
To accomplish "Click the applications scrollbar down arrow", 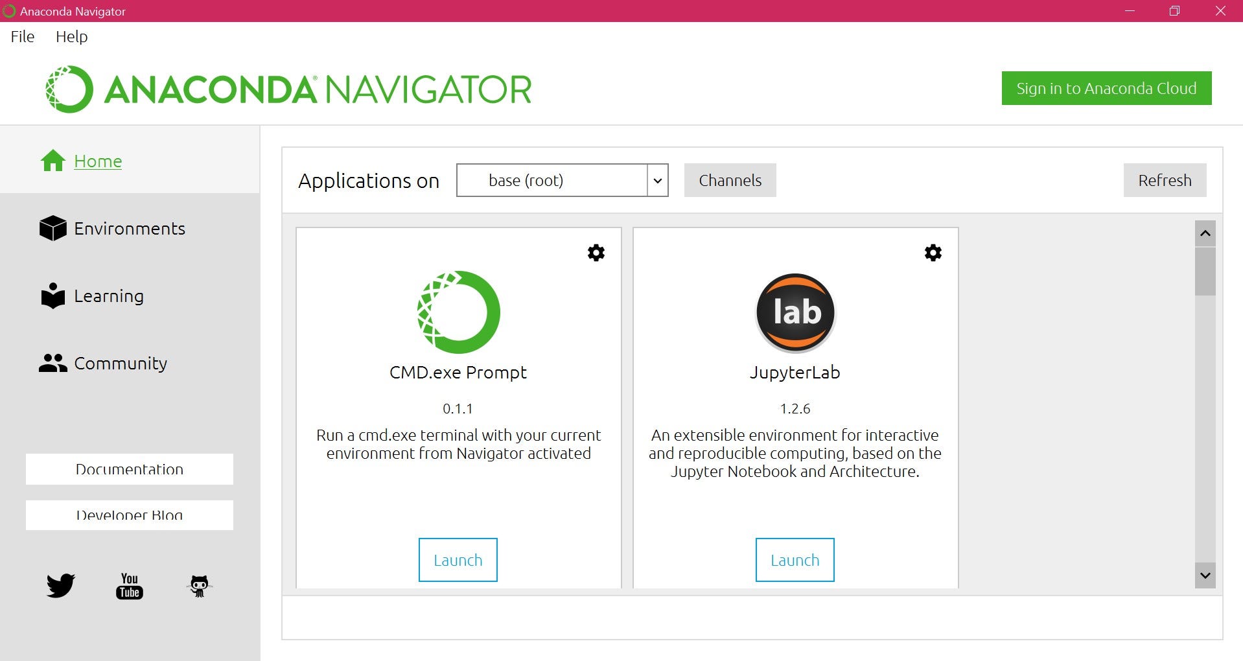I will 1205,575.
